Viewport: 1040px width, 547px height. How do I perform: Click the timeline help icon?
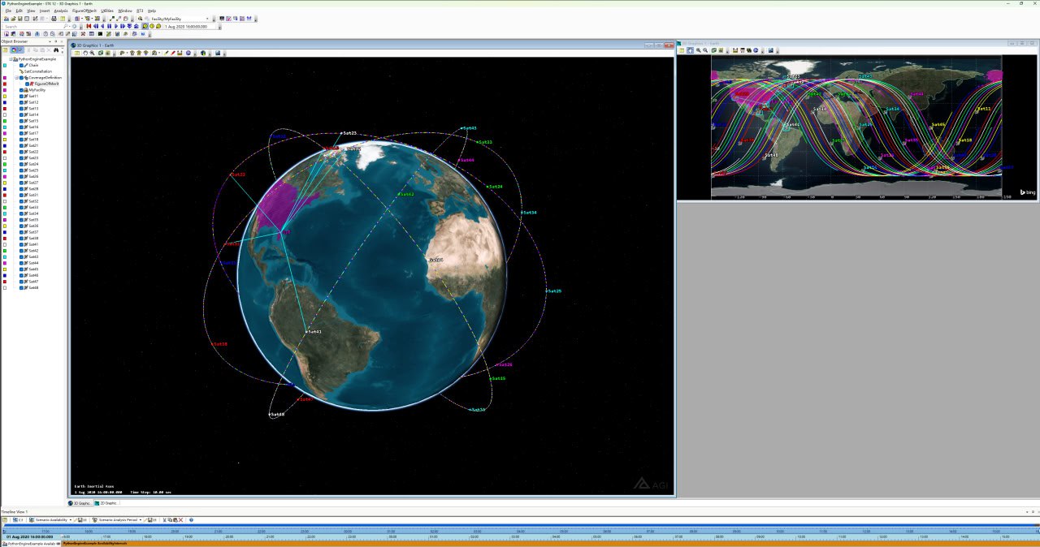[x=191, y=519]
